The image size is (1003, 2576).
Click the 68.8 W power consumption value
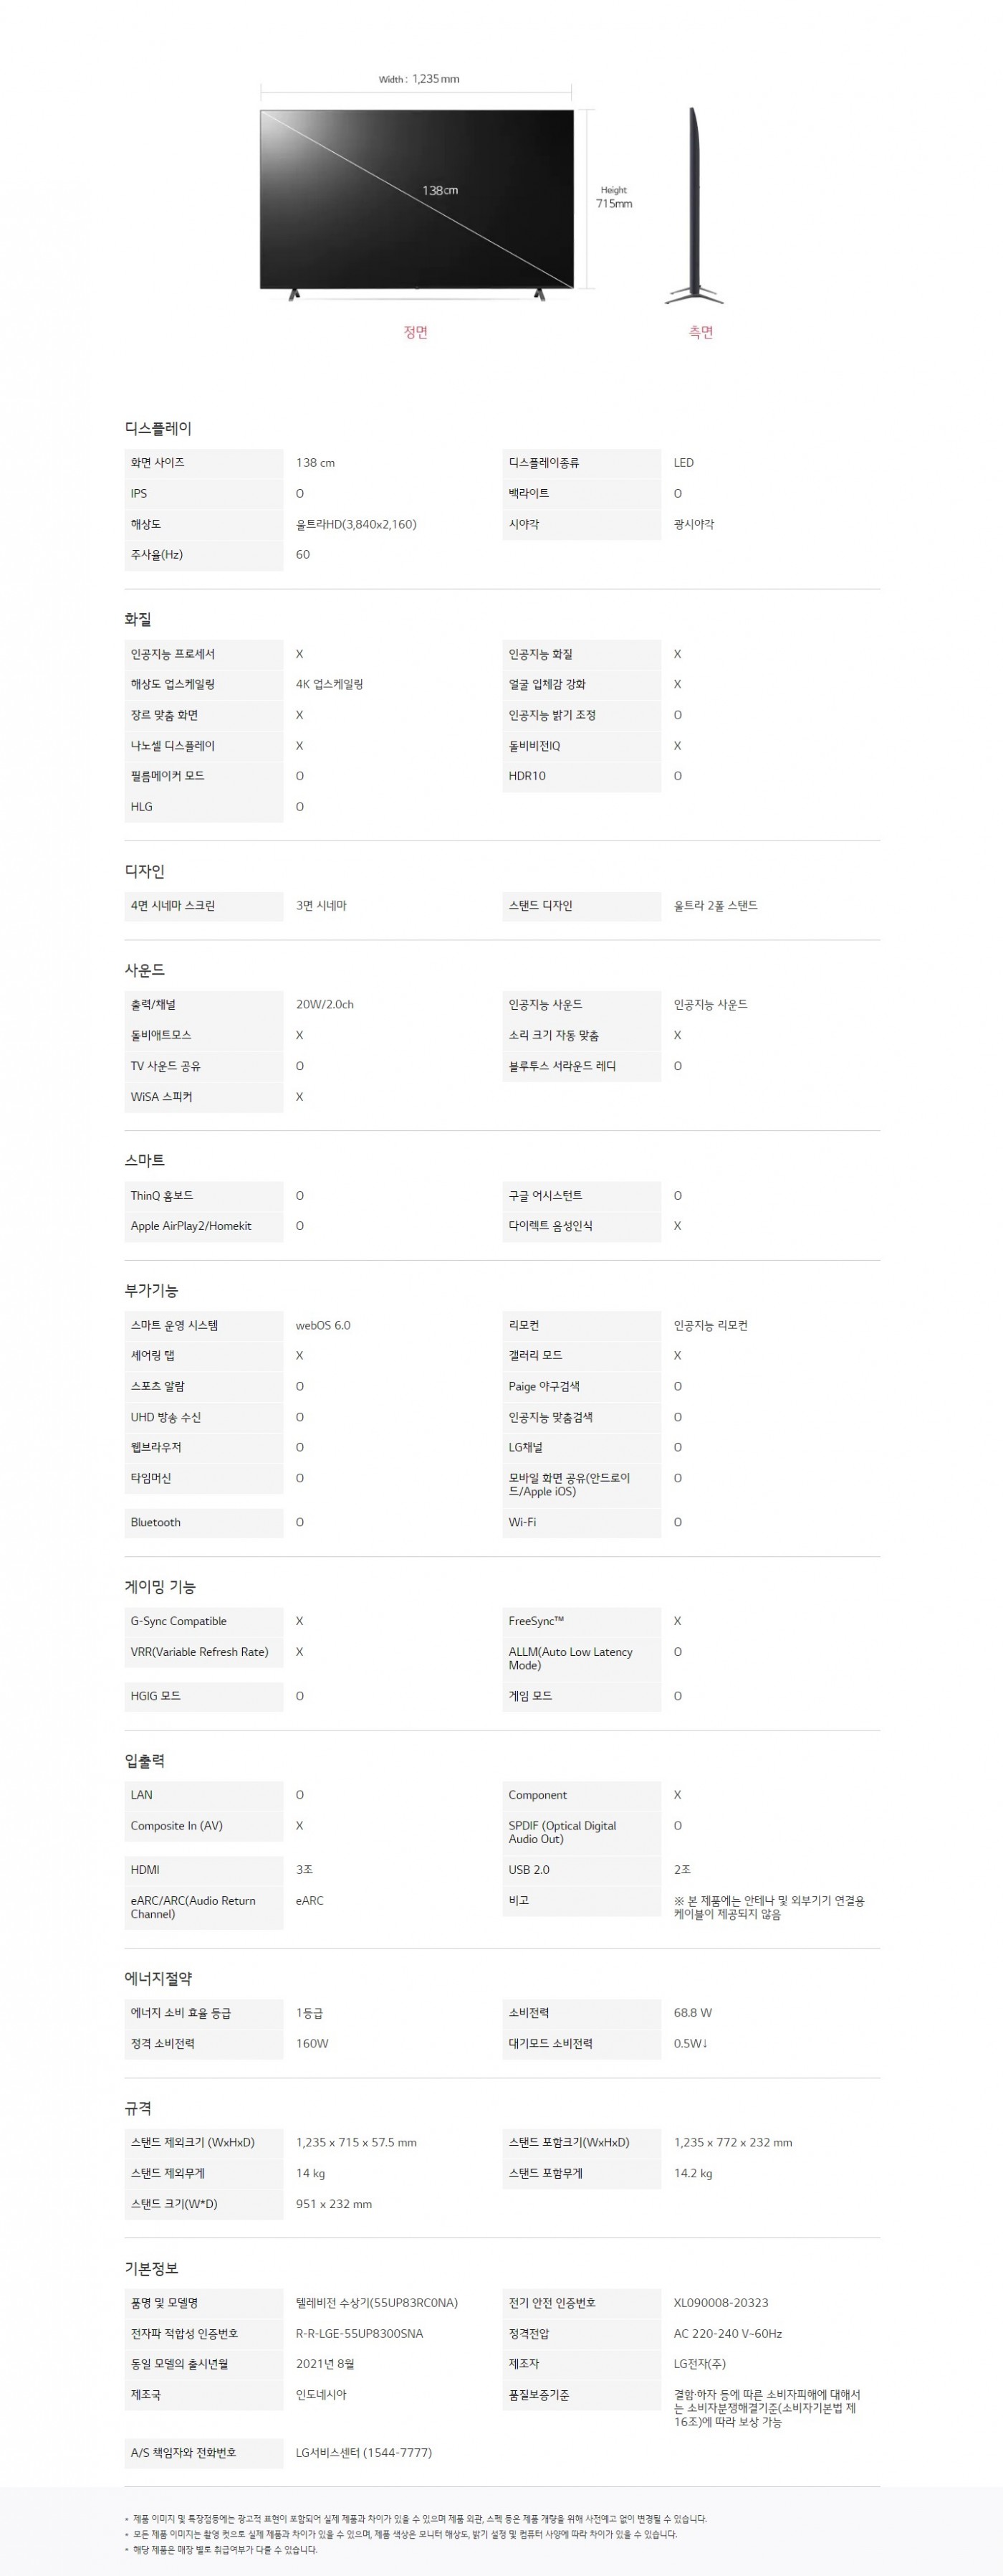click(692, 2012)
